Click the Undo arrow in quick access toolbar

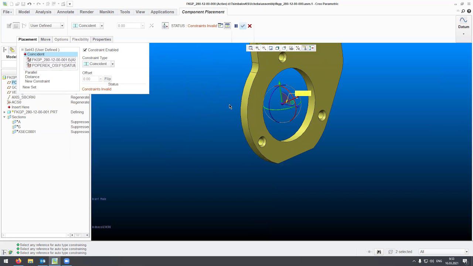[x=30, y=4]
